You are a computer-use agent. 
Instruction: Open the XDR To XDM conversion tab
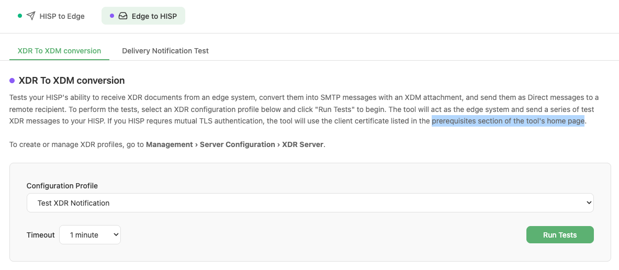click(x=59, y=51)
